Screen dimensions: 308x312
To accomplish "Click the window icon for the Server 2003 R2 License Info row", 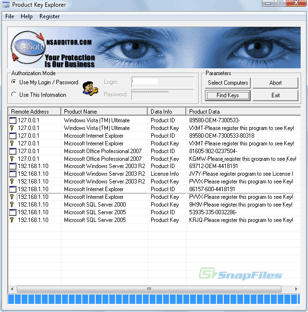I will tap(13, 174).
